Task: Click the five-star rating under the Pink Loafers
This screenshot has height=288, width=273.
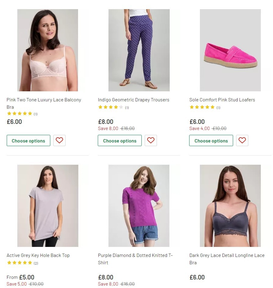Action: (202, 107)
